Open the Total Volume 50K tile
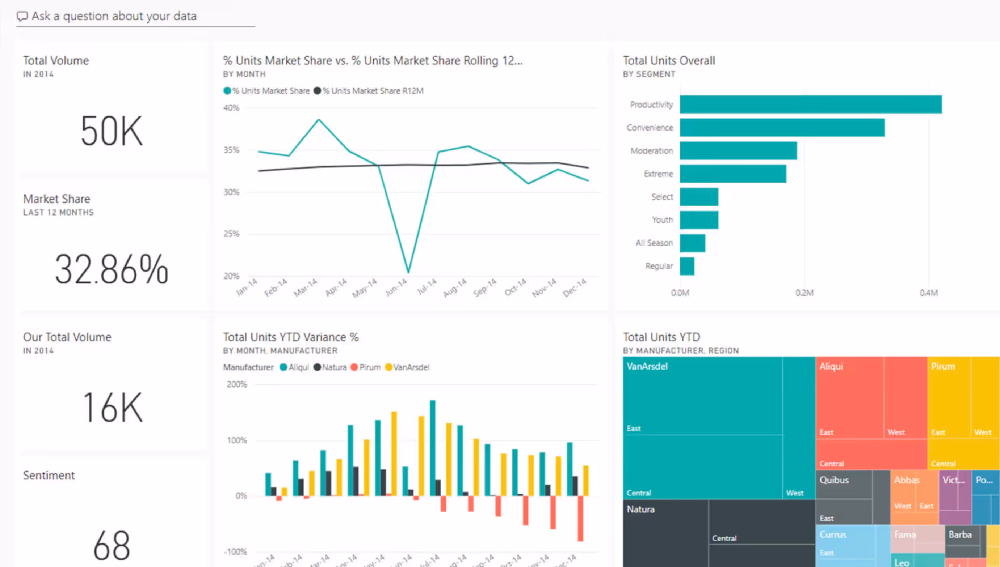Screen dimensions: 1000x567 tap(112, 131)
